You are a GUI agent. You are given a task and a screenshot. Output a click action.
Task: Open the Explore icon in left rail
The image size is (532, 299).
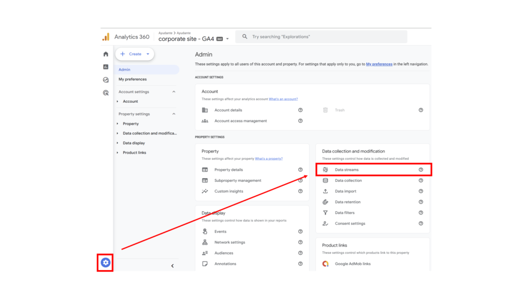coord(106,79)
